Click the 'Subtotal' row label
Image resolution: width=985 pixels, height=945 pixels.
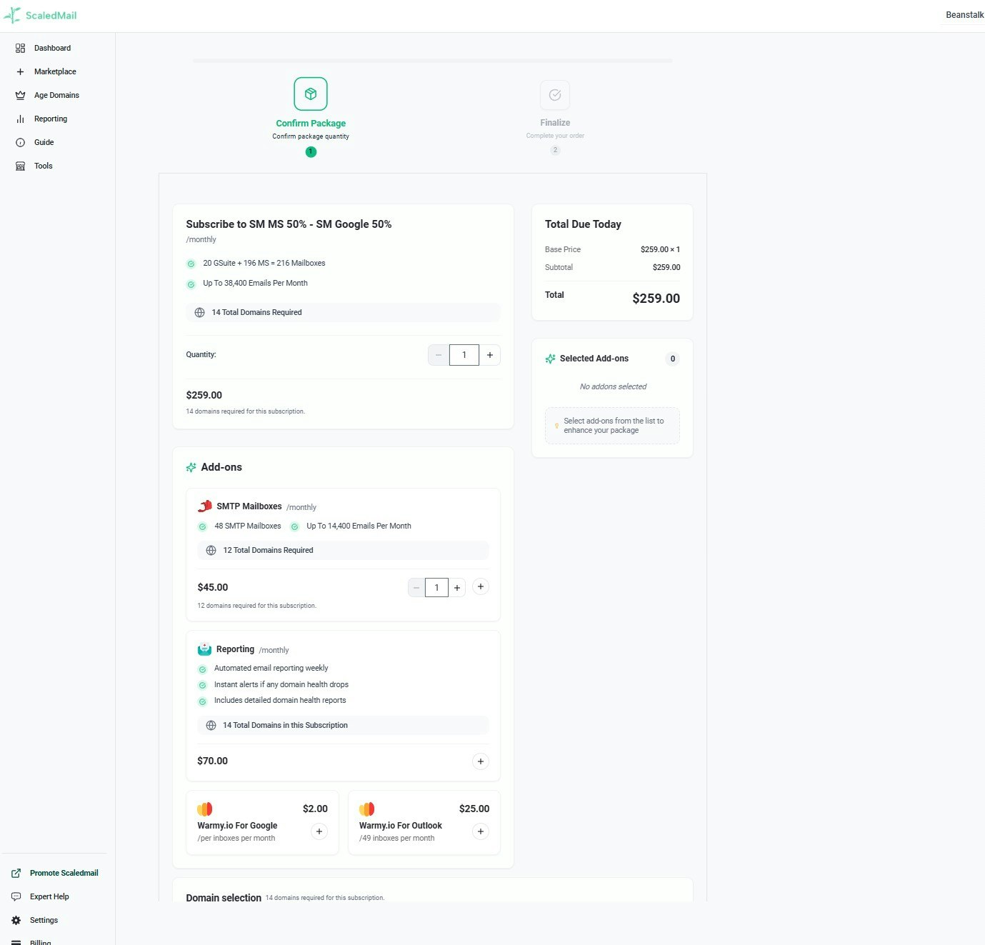(x=559, y=267)
